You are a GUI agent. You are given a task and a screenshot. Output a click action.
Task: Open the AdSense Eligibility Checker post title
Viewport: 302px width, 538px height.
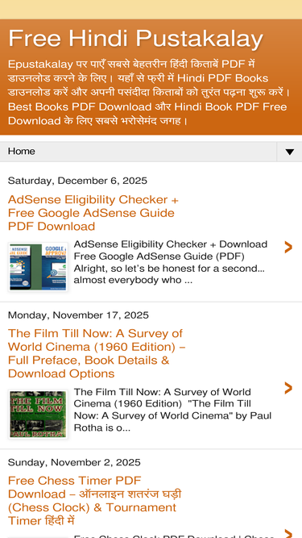[x=93, y=213]
